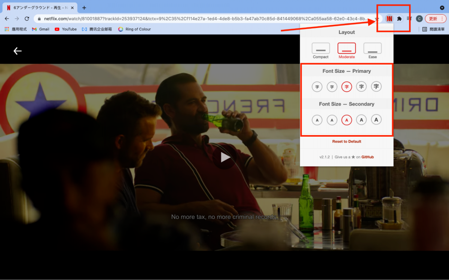Click the browser forward arrow
The image size is (449, 280).
pyautogui.click(x=17, y=19)
